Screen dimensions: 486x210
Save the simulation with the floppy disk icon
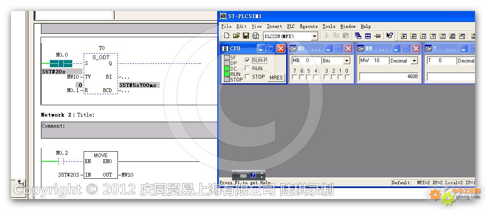coord(246,36)
